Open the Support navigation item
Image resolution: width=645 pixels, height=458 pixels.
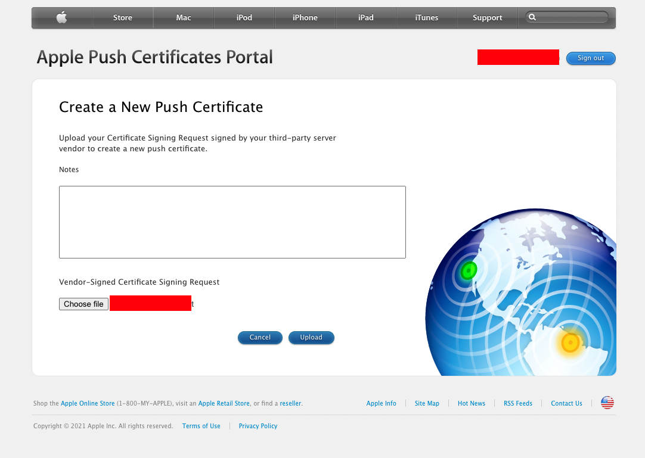pos(488,18)
